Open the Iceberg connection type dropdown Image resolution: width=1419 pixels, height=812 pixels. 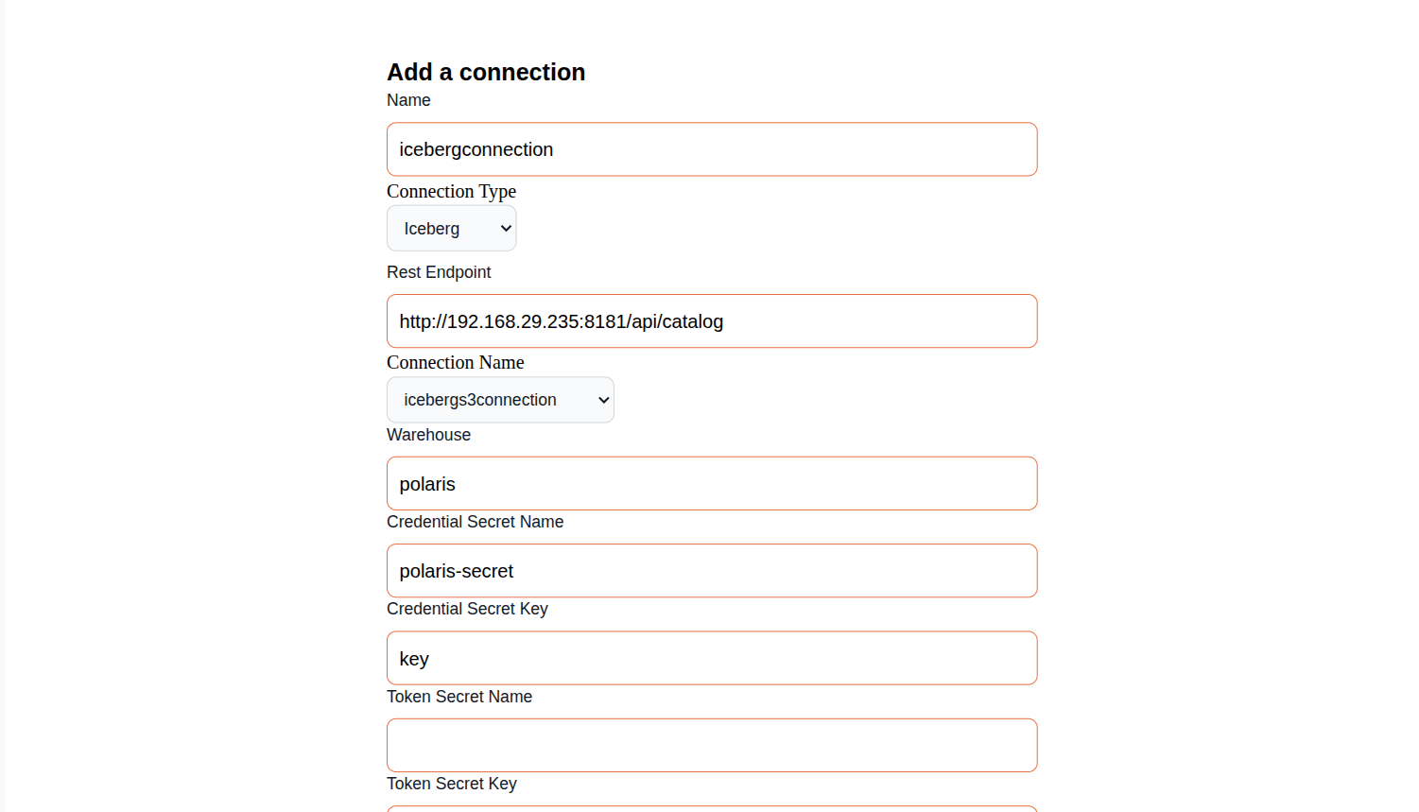452,229
